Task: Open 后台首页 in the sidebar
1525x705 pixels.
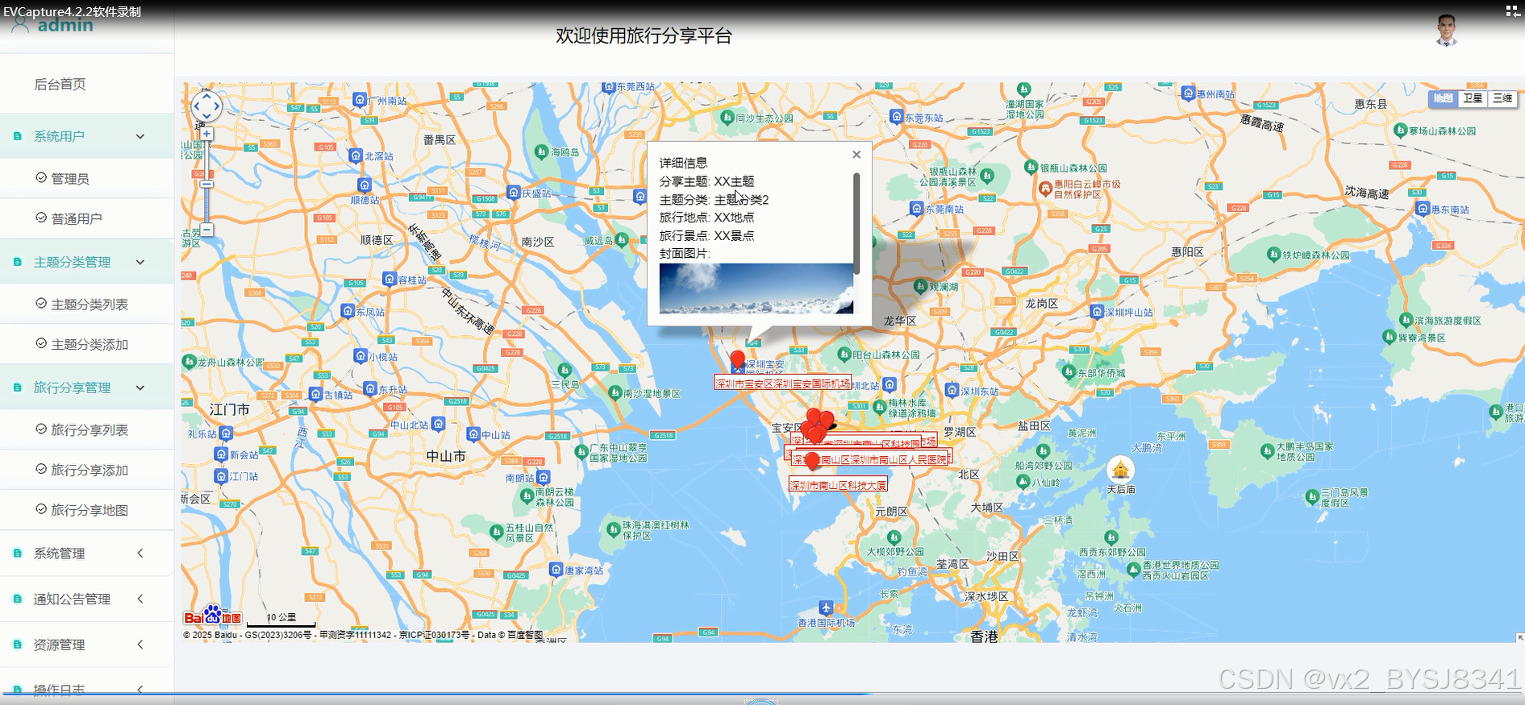Action: pos(87,84)
